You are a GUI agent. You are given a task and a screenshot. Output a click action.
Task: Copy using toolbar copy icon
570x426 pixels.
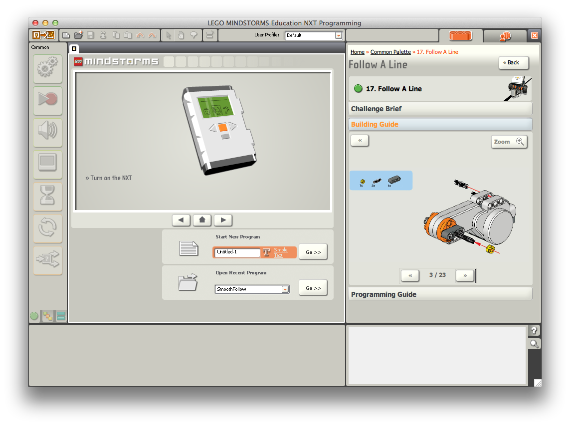[x=116, y=35]
